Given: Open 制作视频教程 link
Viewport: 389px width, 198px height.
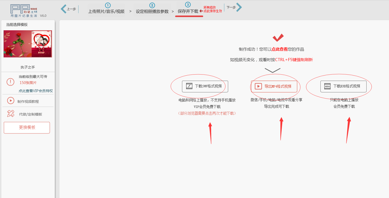Looking at the screenshot, I should tap(28, 102).
